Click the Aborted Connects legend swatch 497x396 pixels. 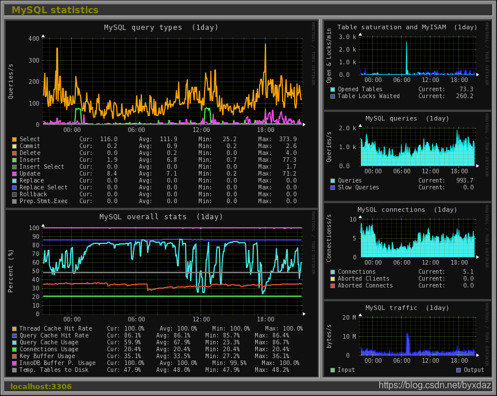[x=333, y=286]
